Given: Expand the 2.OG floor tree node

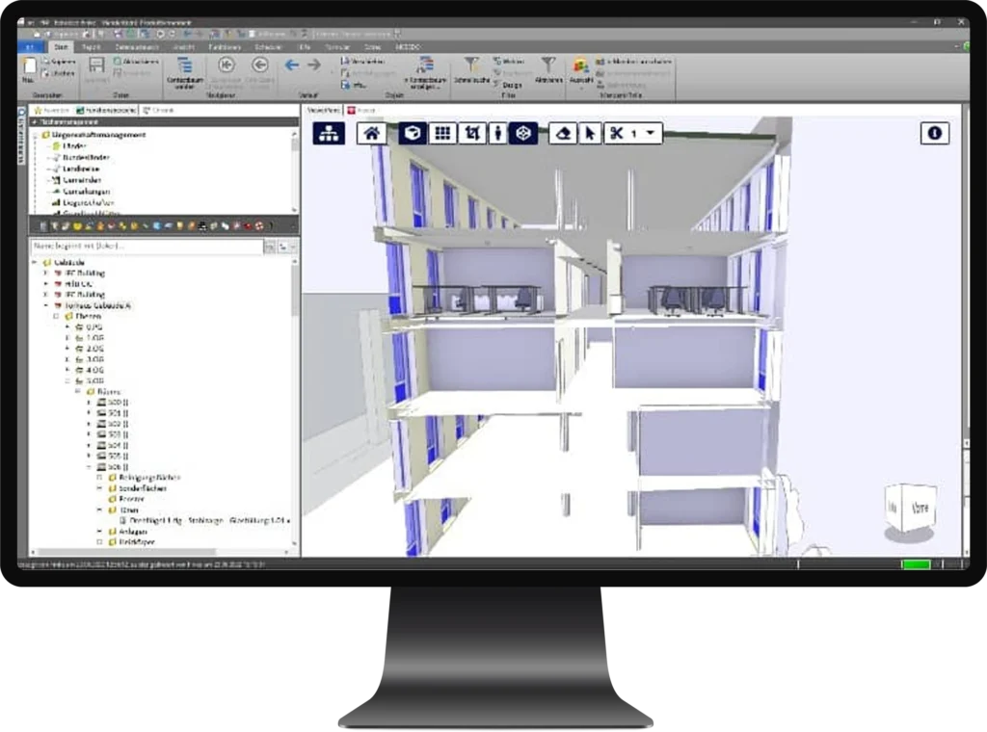Looking at the screenshot, I should click(x=67, y=348).
